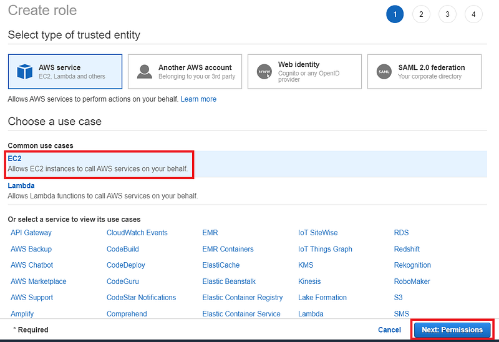Go to step 2 circle
This screenshot has width=499, height=342.
pyautogui.click(x=422, y=14)
